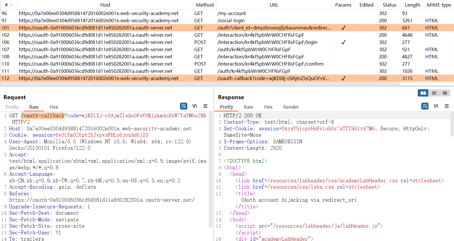This screenshot has height=241, width=454.
Task: Show non-printable characters in Request panel
Action: pos(195,106)
